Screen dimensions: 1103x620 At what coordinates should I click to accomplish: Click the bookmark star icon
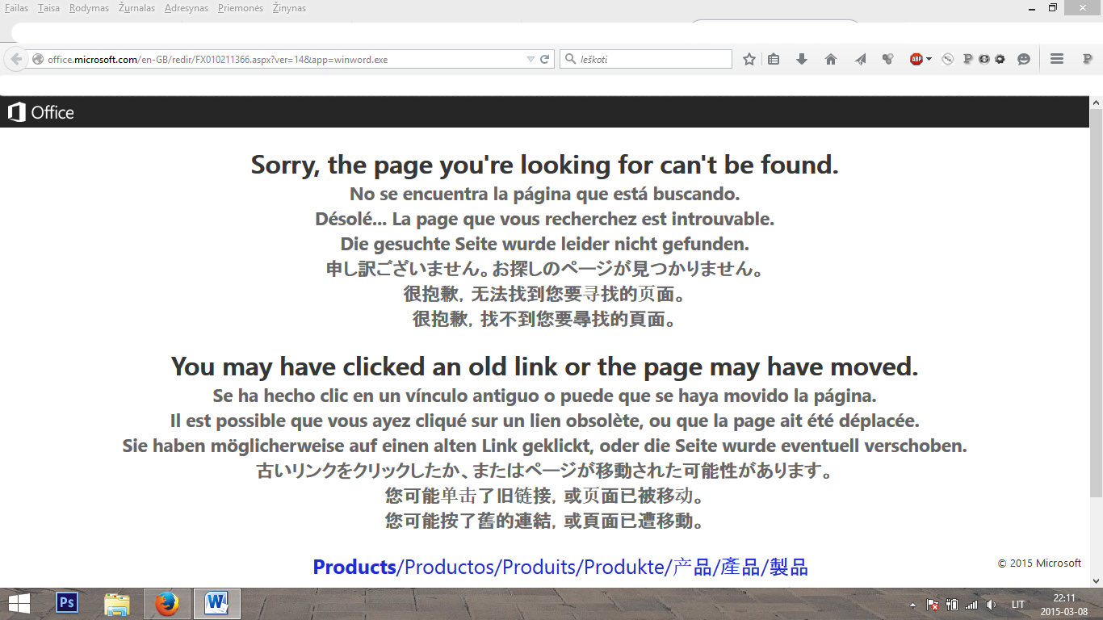click(x=749, y=59)
